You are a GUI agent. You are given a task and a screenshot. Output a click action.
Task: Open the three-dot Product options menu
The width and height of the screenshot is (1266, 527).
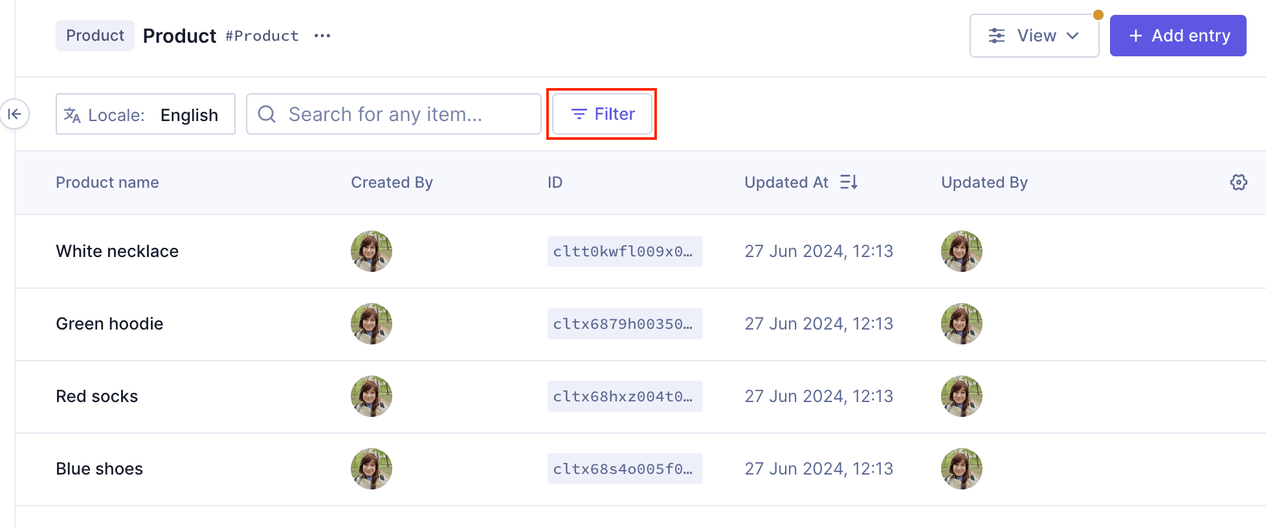point(322,36)
